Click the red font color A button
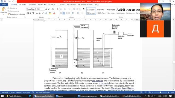Image resolution: width=175 pixels, height=98 pixels. pos(54,13)
